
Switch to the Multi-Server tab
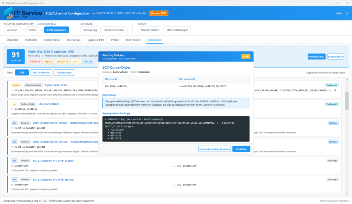coord(133,40)
